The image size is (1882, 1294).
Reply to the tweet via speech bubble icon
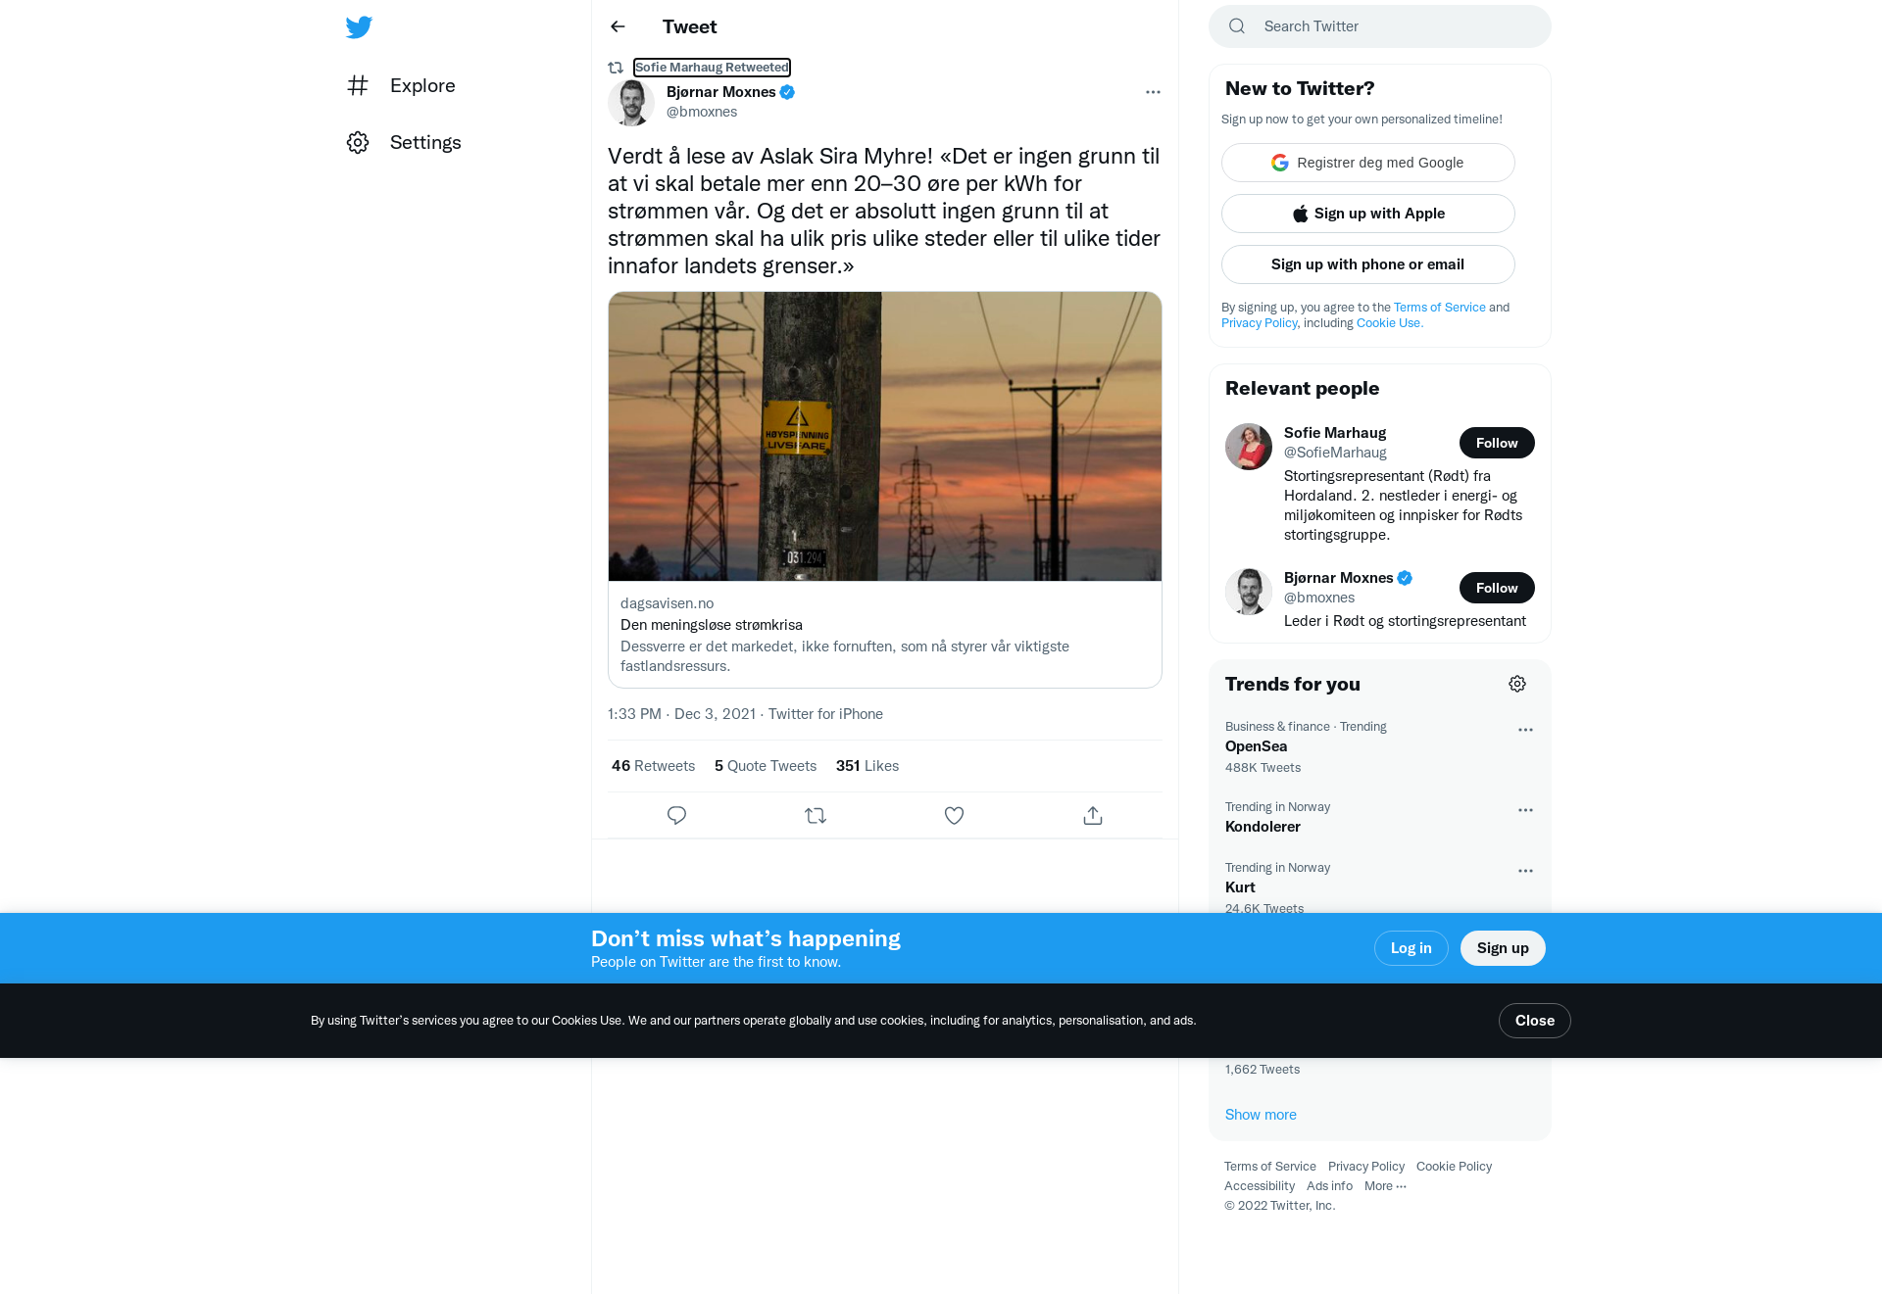(676, 815)
